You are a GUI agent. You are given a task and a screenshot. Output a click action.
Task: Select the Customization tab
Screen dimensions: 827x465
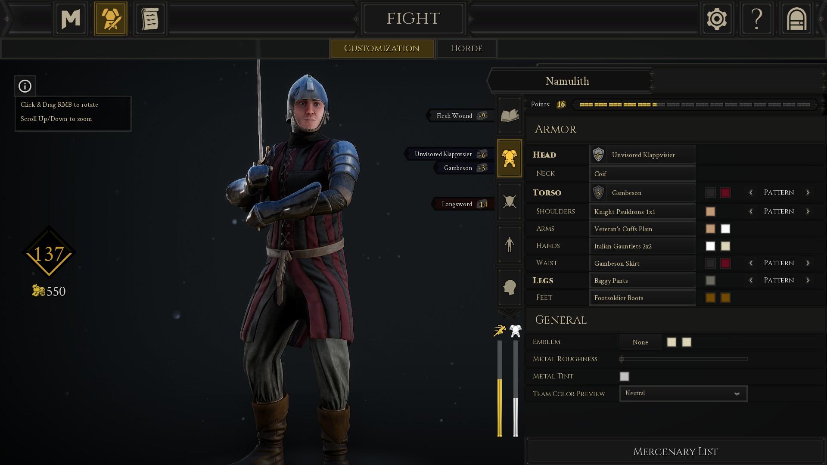[382, 48]
